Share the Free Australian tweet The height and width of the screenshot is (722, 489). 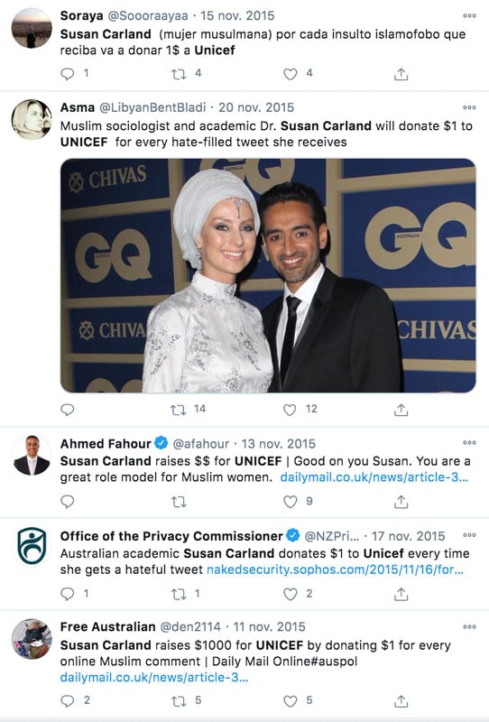(401, 701)
